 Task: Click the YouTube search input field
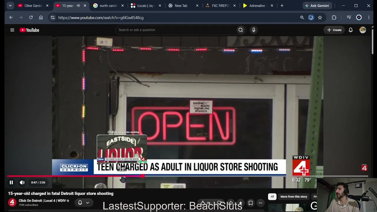point(176,30)
